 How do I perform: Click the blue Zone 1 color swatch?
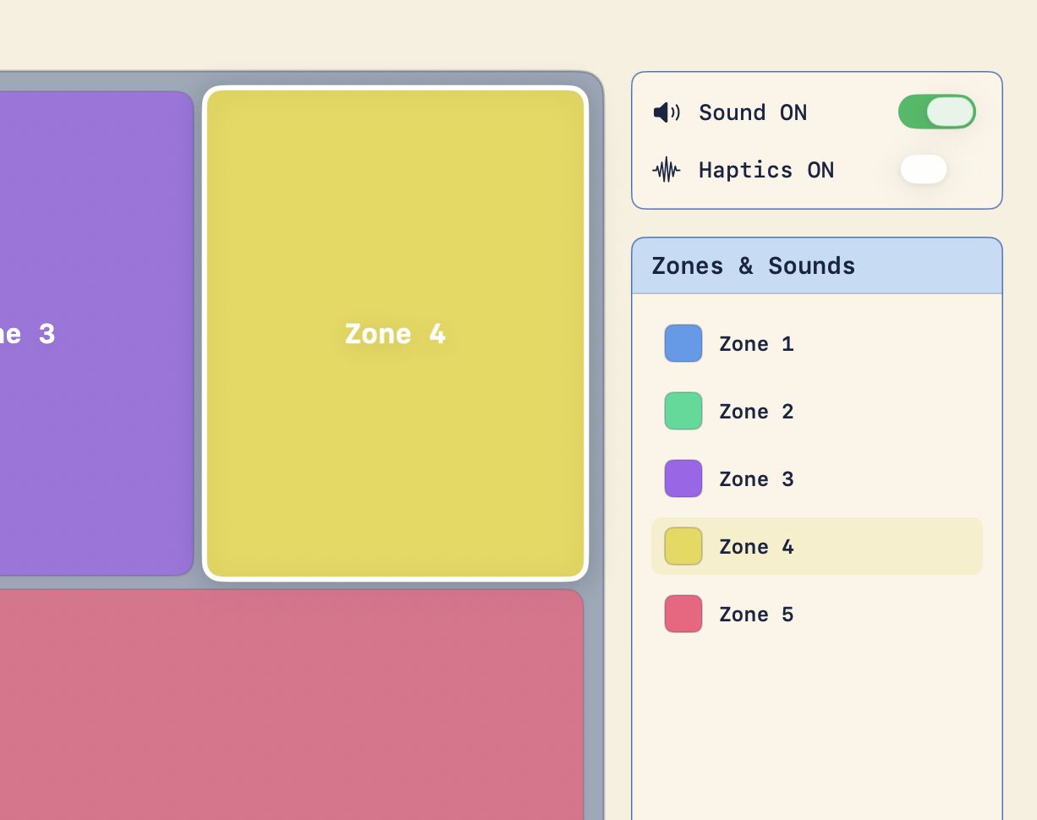point(683,343)
